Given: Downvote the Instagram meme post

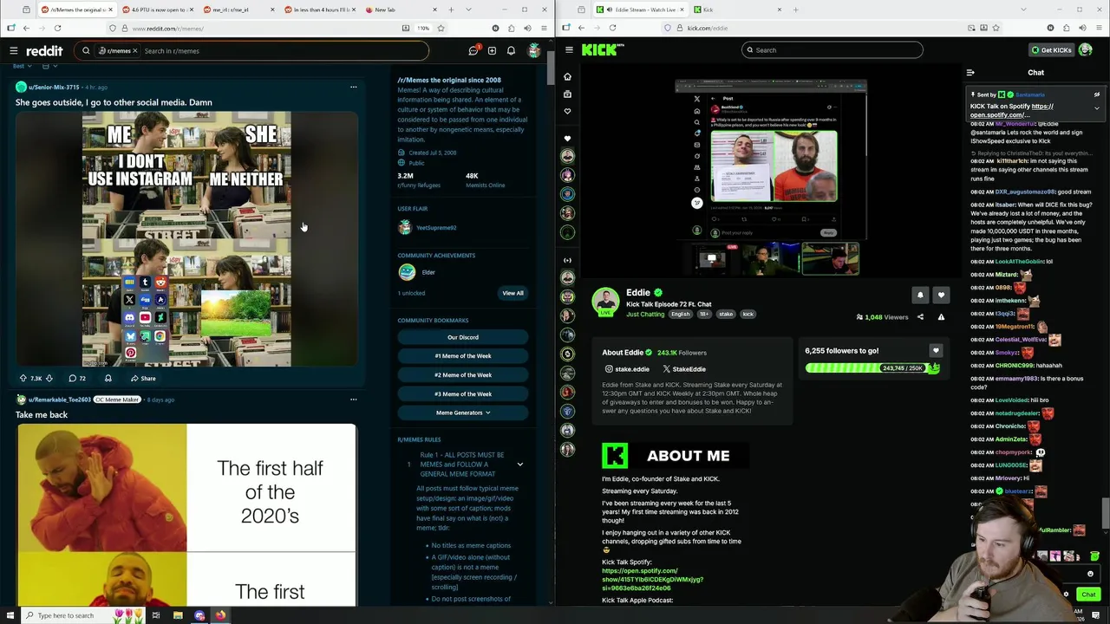Looking at the screenshot, I should [49, 378].
